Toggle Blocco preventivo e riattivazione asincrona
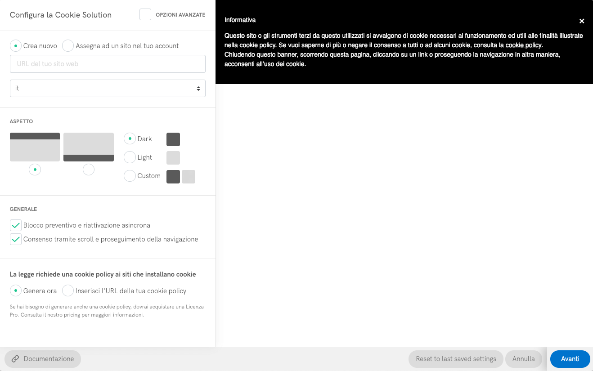This screenshot has width=593, height=371. pyautogui.click(x=16, y=225)
